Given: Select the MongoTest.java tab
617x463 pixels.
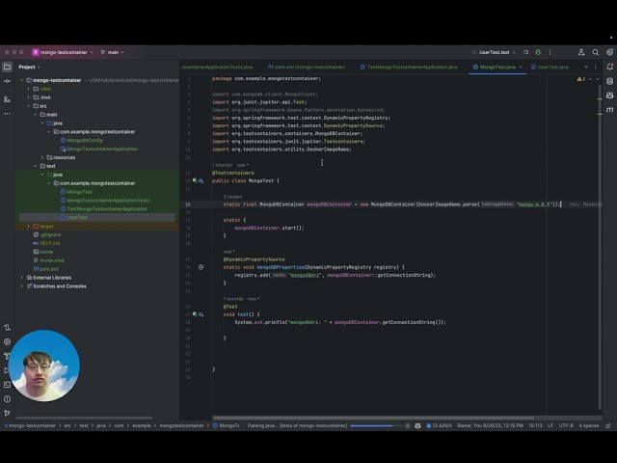Looking at the screenshot, I should (x=497, y=67).
